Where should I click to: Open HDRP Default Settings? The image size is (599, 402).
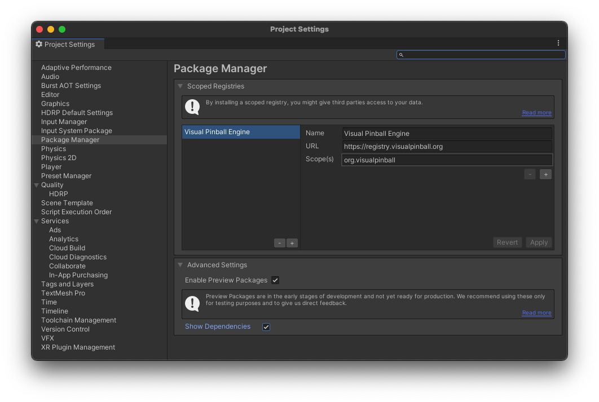77,113
